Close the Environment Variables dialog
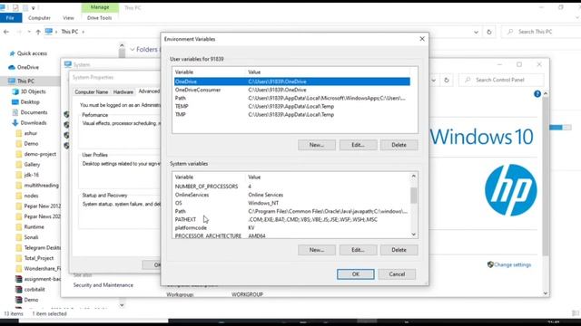 coord(422,39)
